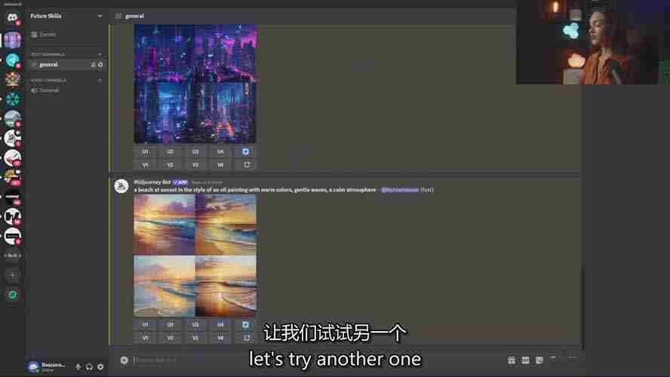Focus the message input field

[x=302, y=360]
